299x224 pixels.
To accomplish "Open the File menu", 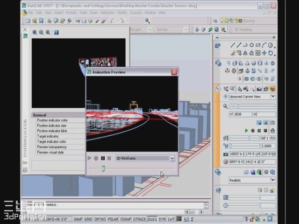I will (x=30, y=13).
